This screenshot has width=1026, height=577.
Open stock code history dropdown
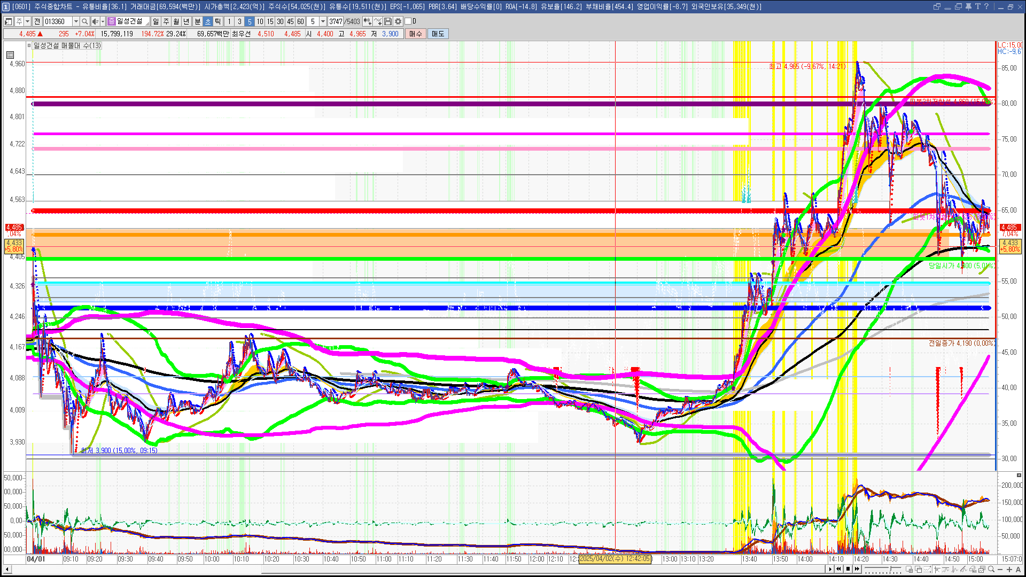coord(76,21)
